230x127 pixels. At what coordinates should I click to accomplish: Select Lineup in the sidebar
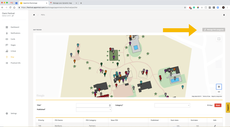(13, 51)
